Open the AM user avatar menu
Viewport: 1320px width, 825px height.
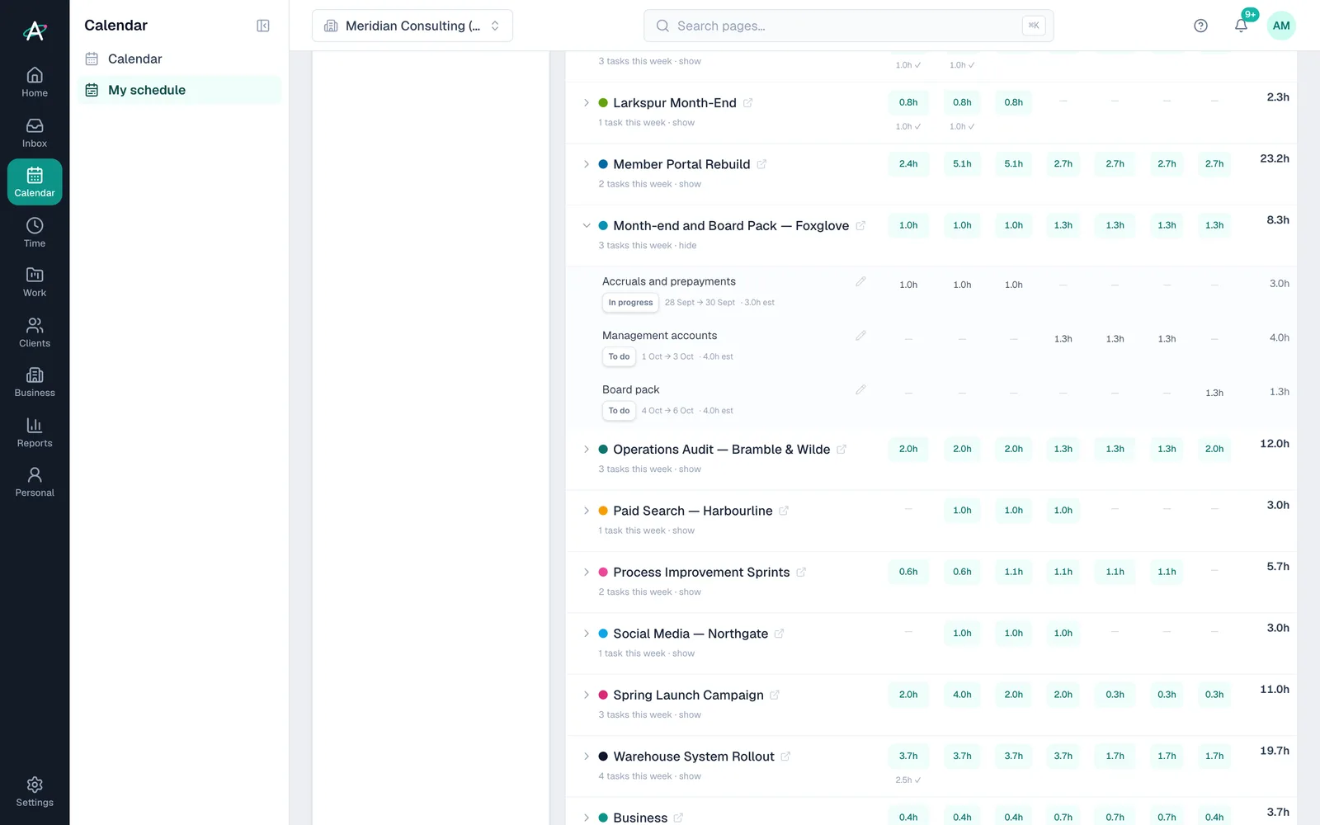pos(1281,26)
